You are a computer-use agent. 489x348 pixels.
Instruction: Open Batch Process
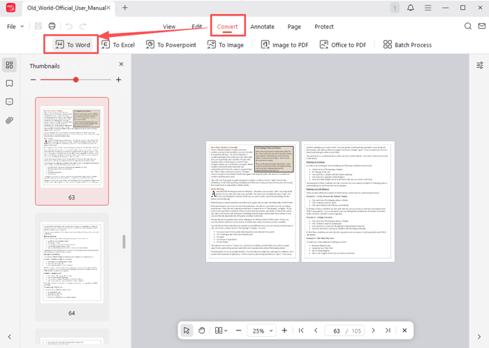[407, 45]
